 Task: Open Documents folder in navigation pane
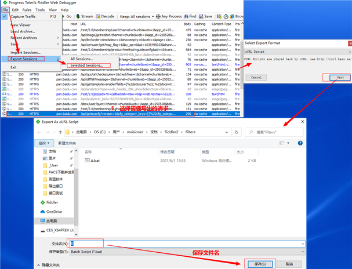click(x=52, y=151)
